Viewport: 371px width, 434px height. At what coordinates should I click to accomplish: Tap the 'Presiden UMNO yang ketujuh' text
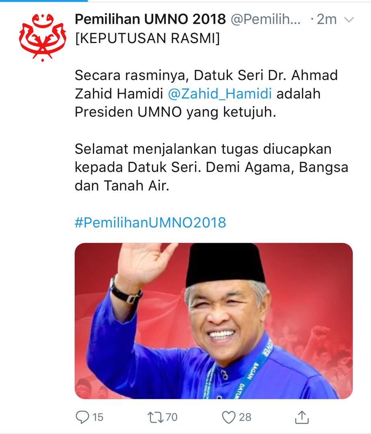[x=176, y=112]
